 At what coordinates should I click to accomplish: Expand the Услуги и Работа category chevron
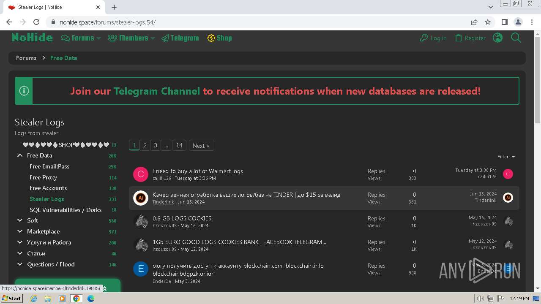(20, 242)
